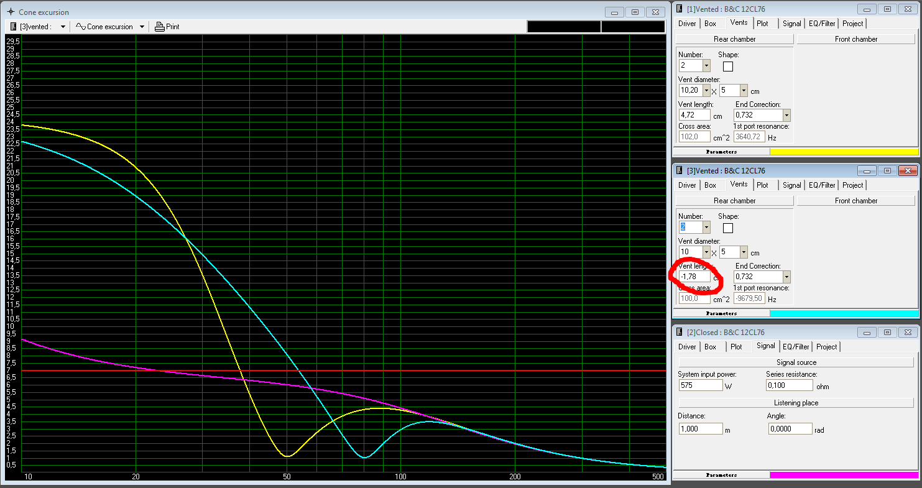This screenshot has width=922, height=488.
Task: Toggle the vent Shape square in [3]Vented window
Action: coord(728,228)
